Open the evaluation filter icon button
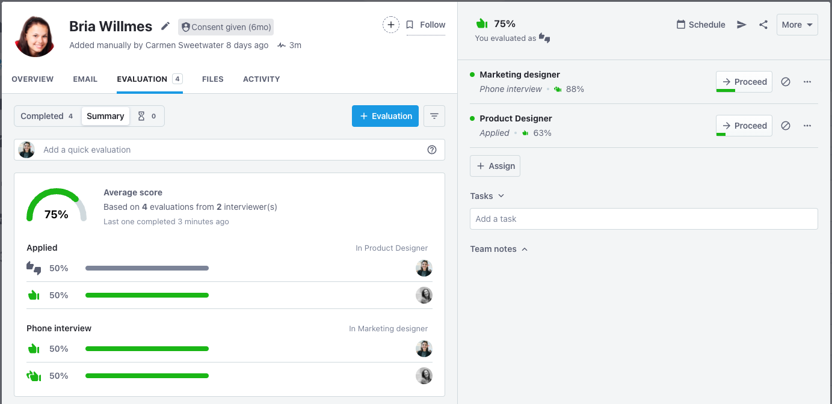This screenshot has width=832, height=404. [434, 116]
